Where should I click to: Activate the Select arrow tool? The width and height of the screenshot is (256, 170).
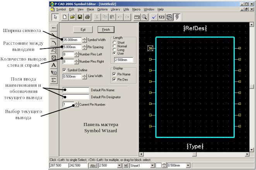(x=55, y=17)
